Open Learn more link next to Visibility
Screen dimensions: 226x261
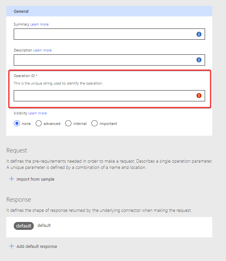click(37, 113)
